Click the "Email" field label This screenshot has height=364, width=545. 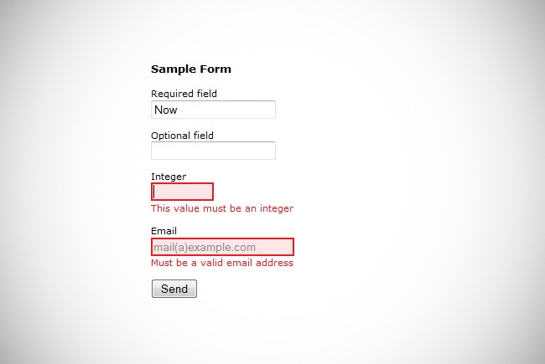[163, 231]
